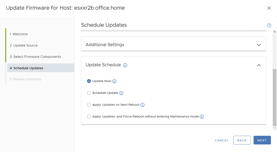Select step 4 Schedule Updates
Viewport: 277px width, 152px height.
pyautogui.click(x=41, y=68)
